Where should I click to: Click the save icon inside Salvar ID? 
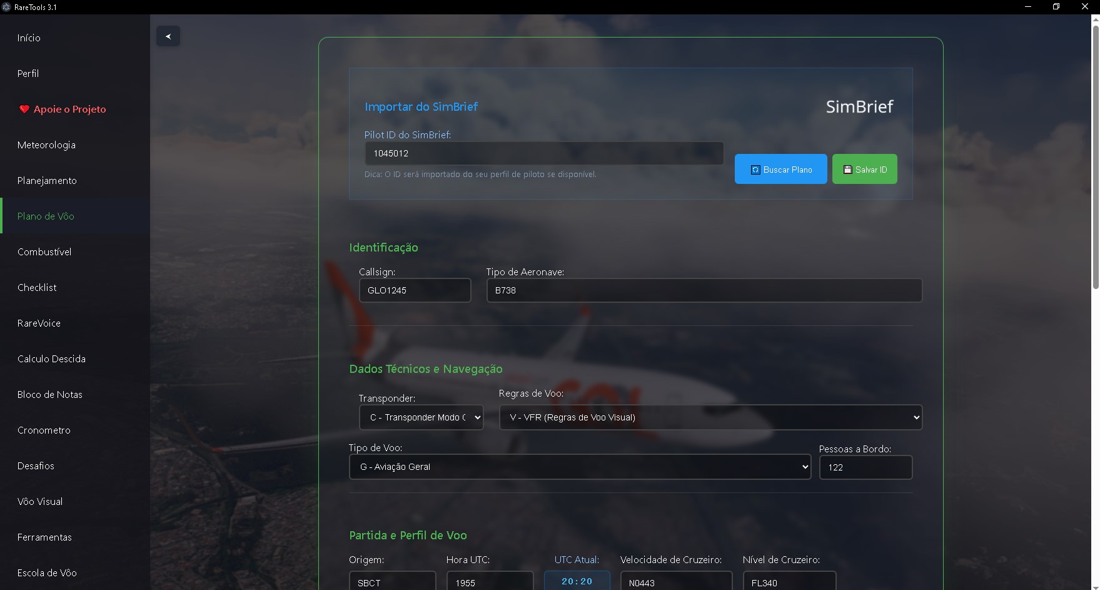click(847, 169)
